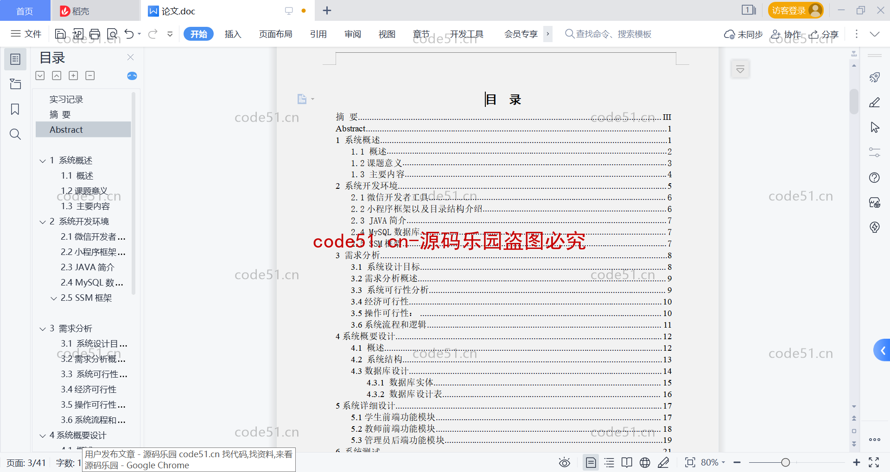
Task: Switch to the 首页 tab
Action: [x=25, y=11]
